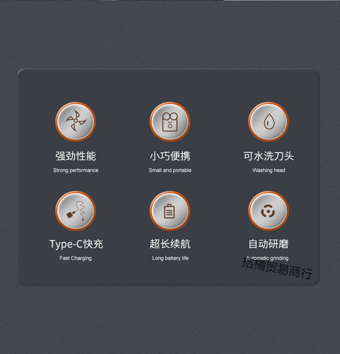Click the 小巧便携 heading
The width and height of the screenshot is (340, 354).
pos(170,156)
